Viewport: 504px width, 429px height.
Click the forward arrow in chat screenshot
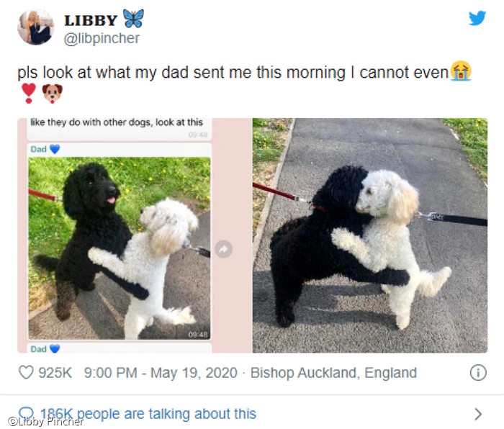tap(223, 249)
